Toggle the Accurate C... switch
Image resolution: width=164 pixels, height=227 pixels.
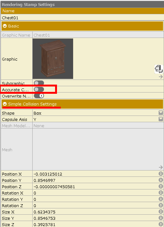(39, 89)
